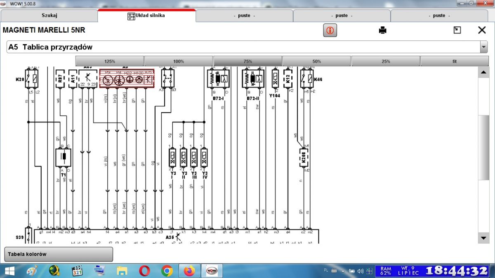Click the diagram scrollbar down arrow

(x=483, y=238)
